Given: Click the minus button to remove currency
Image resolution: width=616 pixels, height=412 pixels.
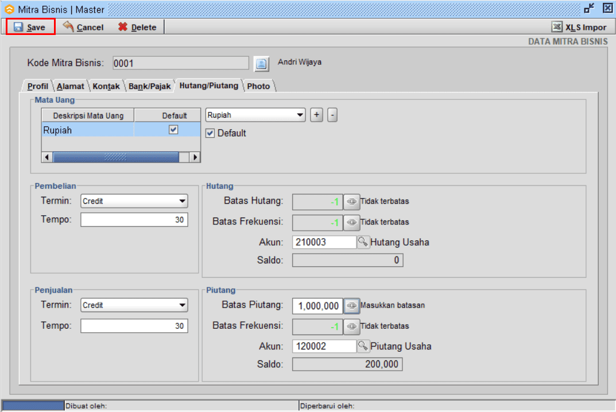Looking at the screenshot, I should pyautogui.click(x=332, y=115).
